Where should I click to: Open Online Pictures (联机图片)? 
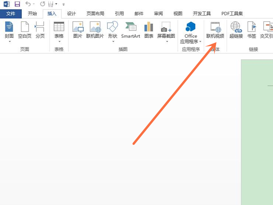(x=95, y=28)
